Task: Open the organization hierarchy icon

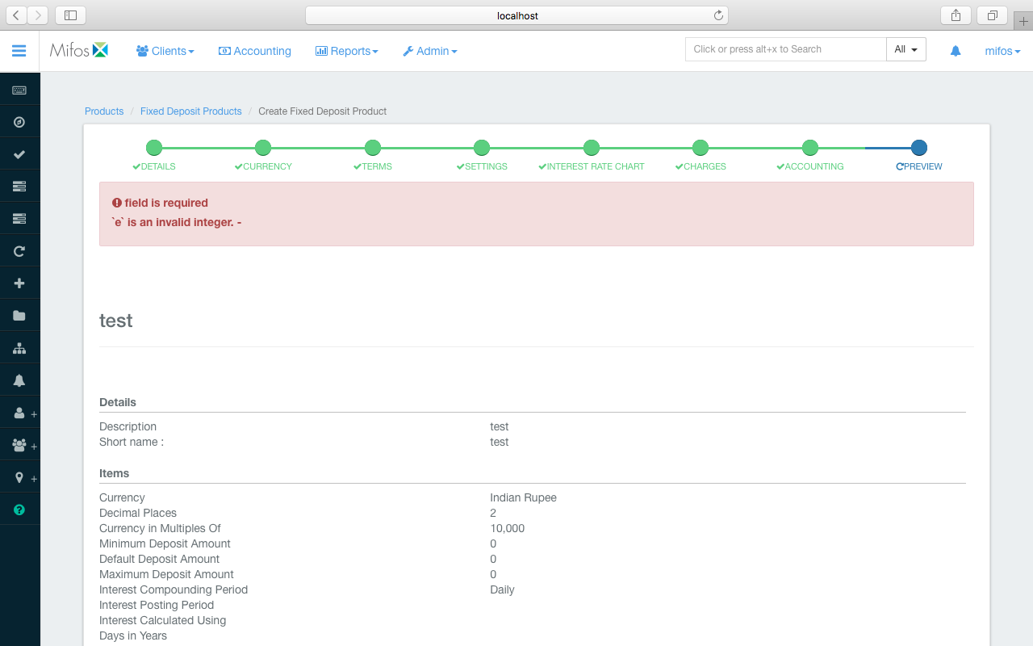Action: point(19,347)
